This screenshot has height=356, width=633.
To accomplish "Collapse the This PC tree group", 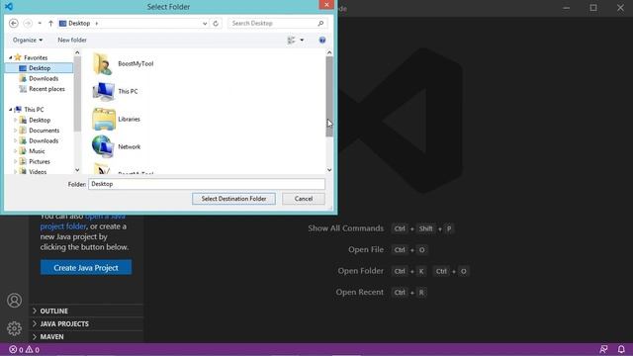I will (11, 110).
